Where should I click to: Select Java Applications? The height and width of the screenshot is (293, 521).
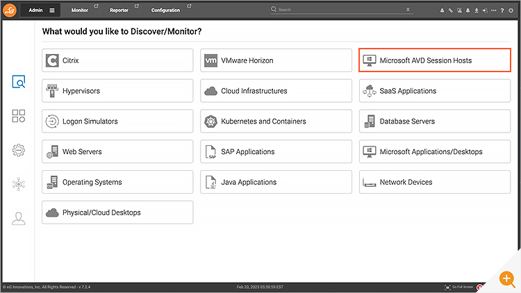point(276,182)
